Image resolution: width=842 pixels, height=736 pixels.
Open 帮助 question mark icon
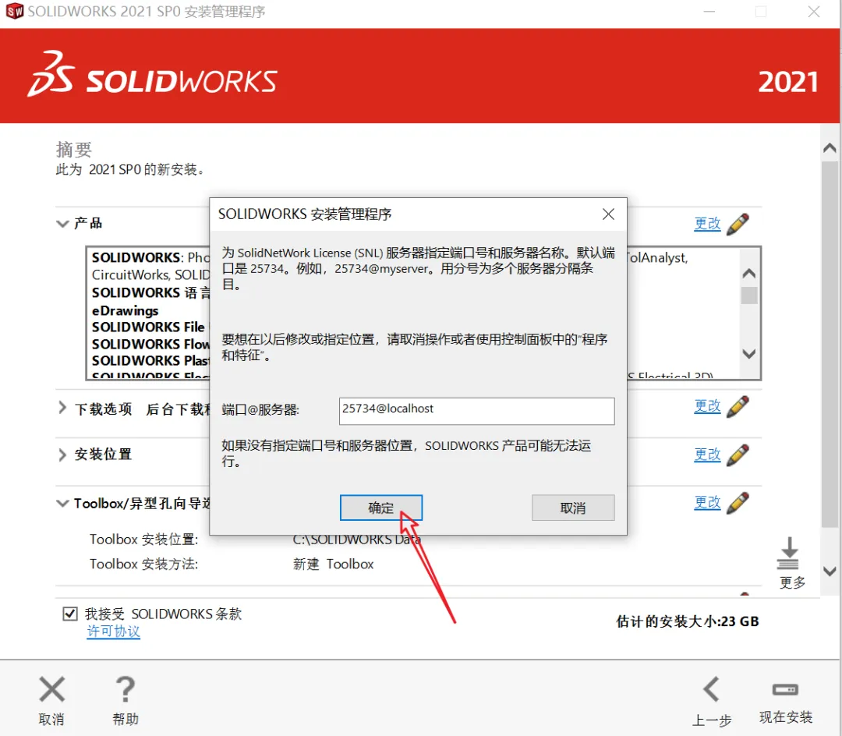pos(125,689)
